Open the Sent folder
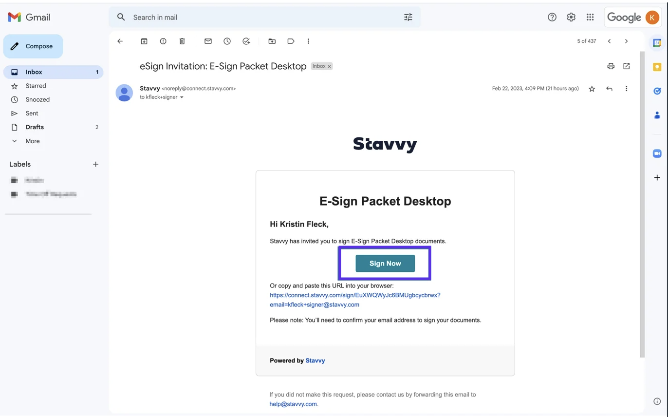Viewport: 668px width, 417px height. [x=32, y=114]
